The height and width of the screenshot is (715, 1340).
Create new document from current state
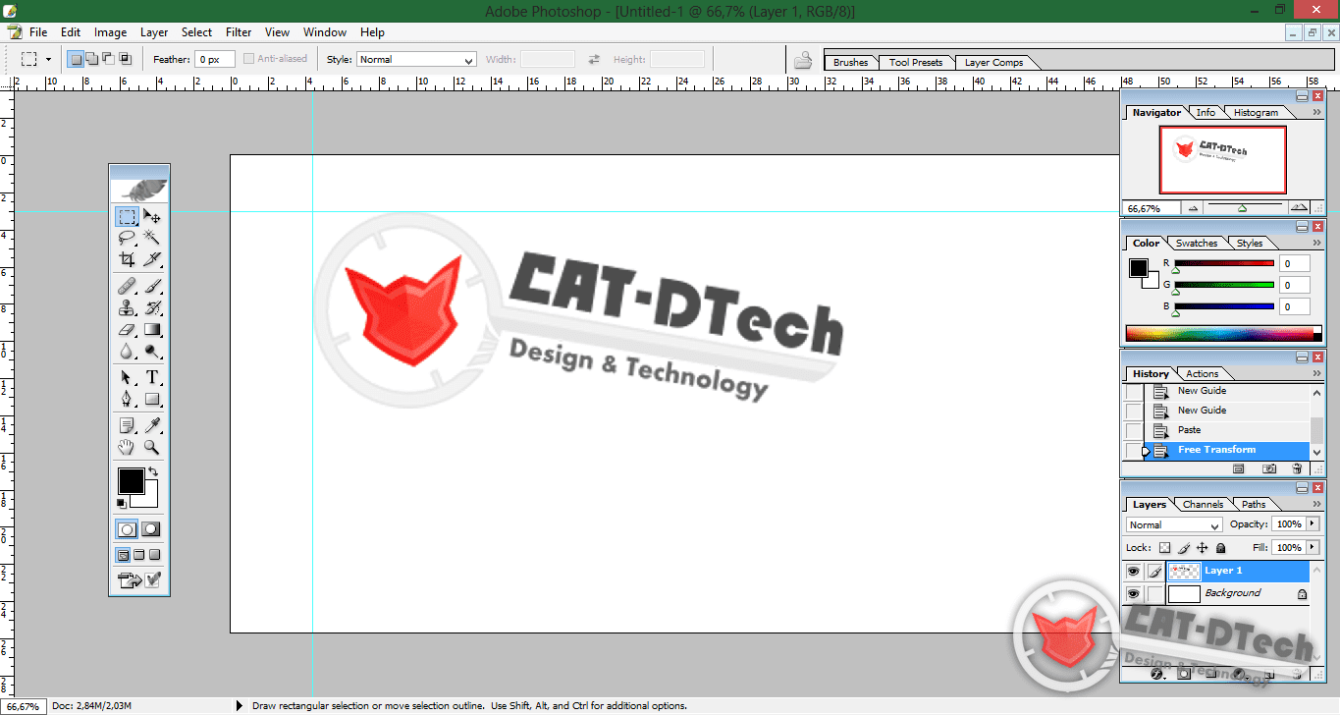(x=1238, y=470)
